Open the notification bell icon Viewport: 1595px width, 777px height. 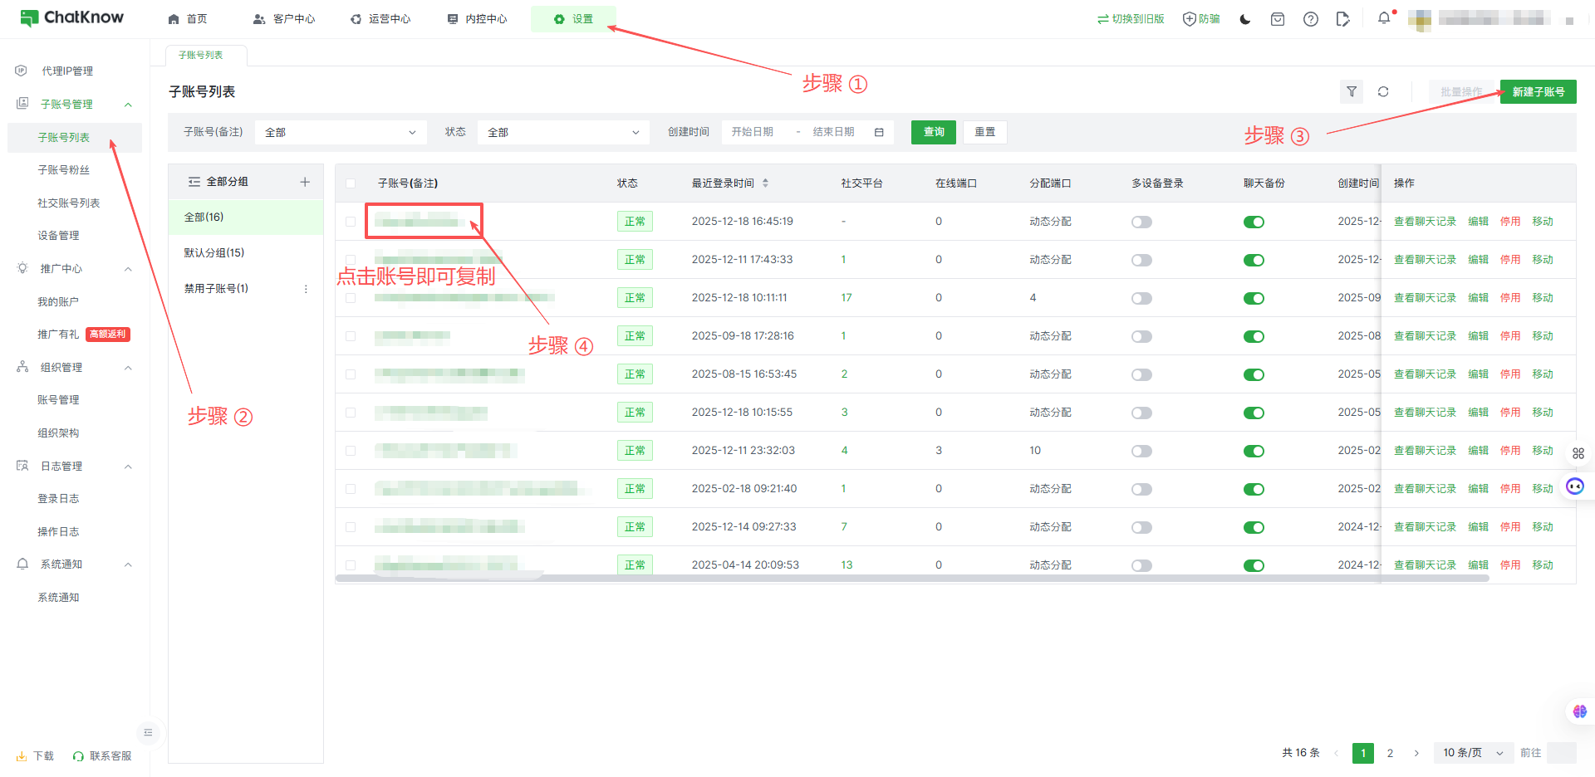click(x=1383, y=18)
